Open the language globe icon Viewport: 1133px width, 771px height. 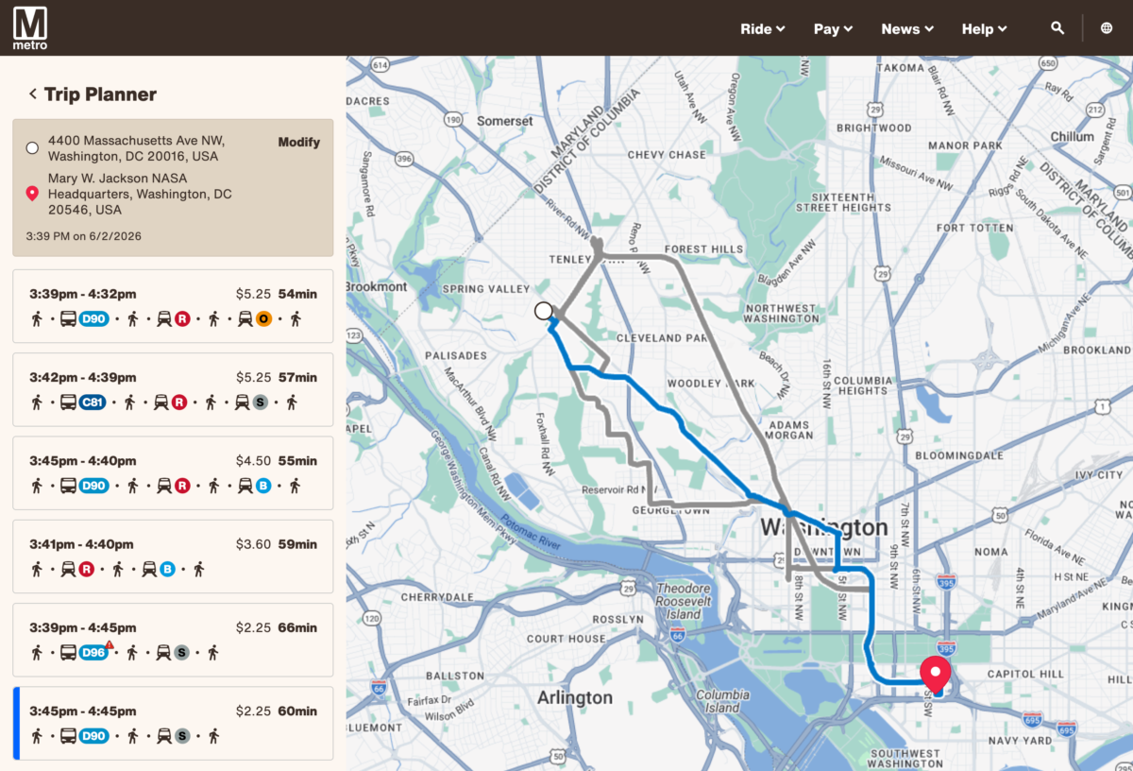point(1107,28)
